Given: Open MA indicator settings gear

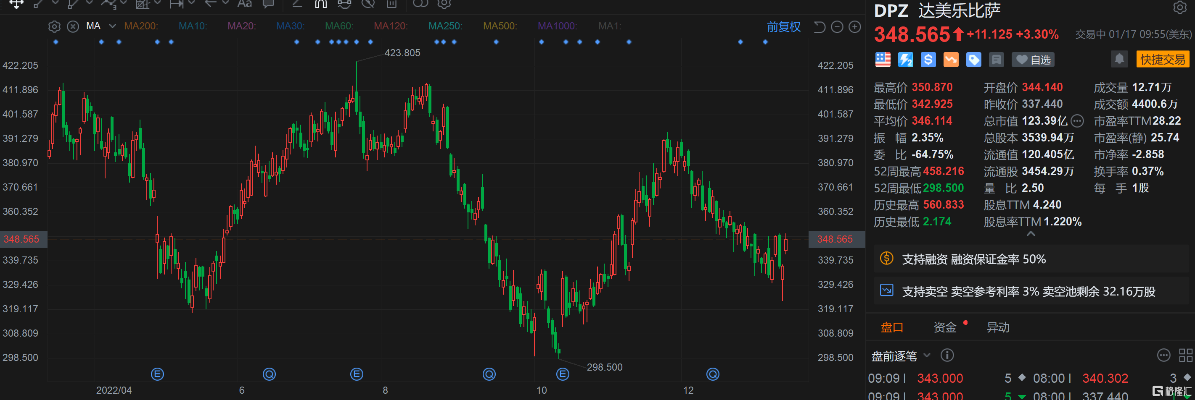Looking at the screenshot, I should tap(54, 26).
